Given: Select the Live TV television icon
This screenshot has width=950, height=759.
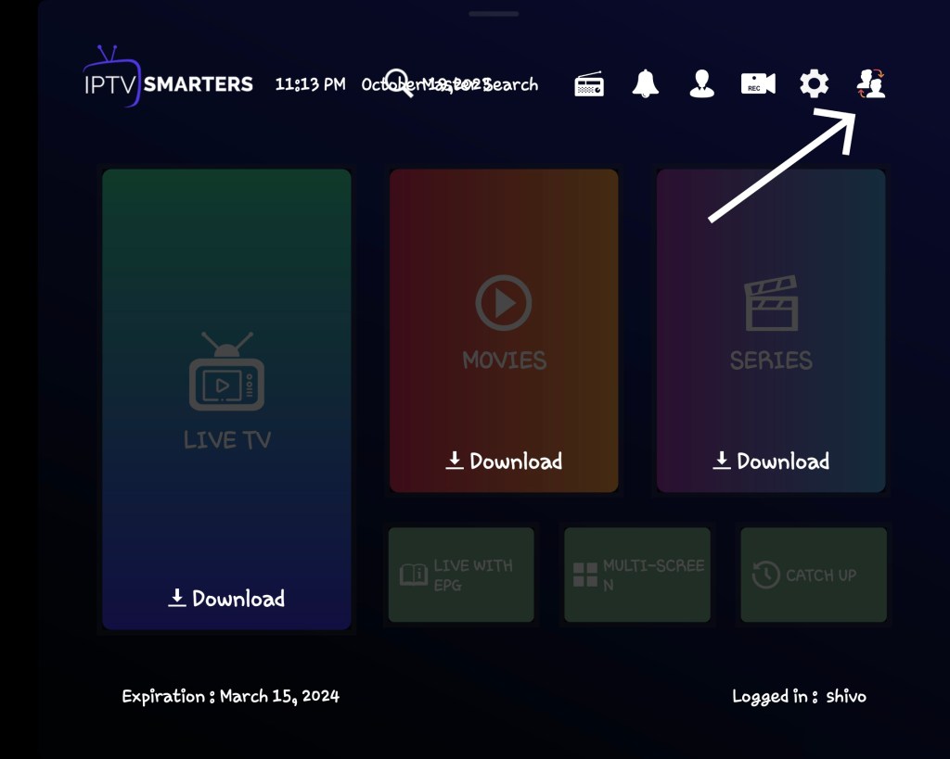Looking at the screenshot, I should point(226,373).
